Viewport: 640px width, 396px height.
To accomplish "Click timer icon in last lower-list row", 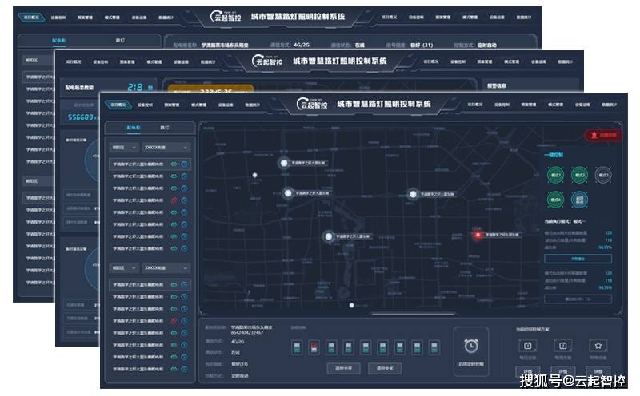I will (x=184, y=369).
